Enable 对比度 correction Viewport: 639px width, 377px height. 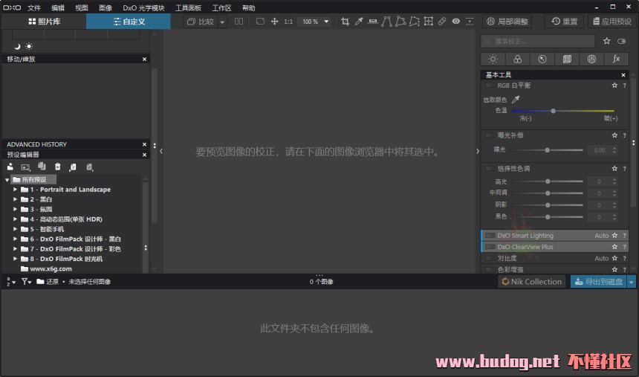[490, 258]
